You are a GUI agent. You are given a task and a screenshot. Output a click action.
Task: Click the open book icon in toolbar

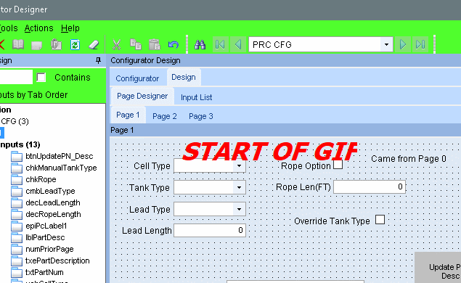click(18, 45)
